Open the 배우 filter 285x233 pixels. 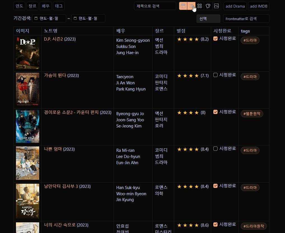[x=46, y=6]
